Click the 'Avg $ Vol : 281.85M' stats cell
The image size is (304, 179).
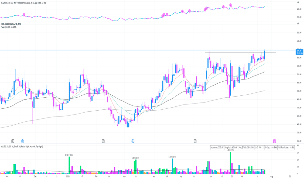[x=246, y=147]
